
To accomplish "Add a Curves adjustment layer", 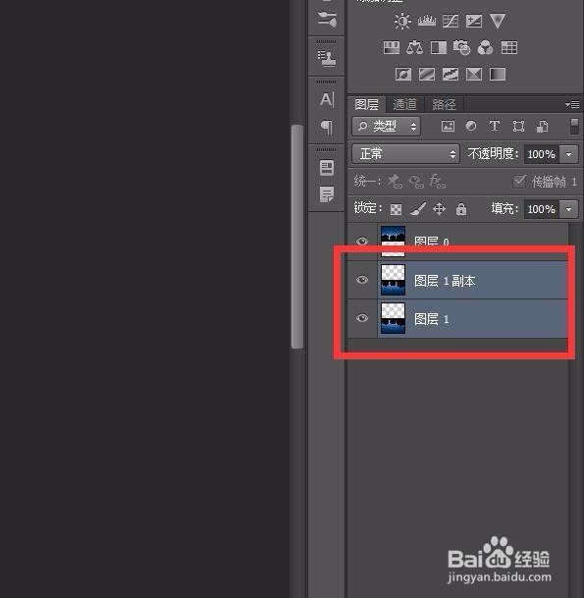I will [451, 22].
